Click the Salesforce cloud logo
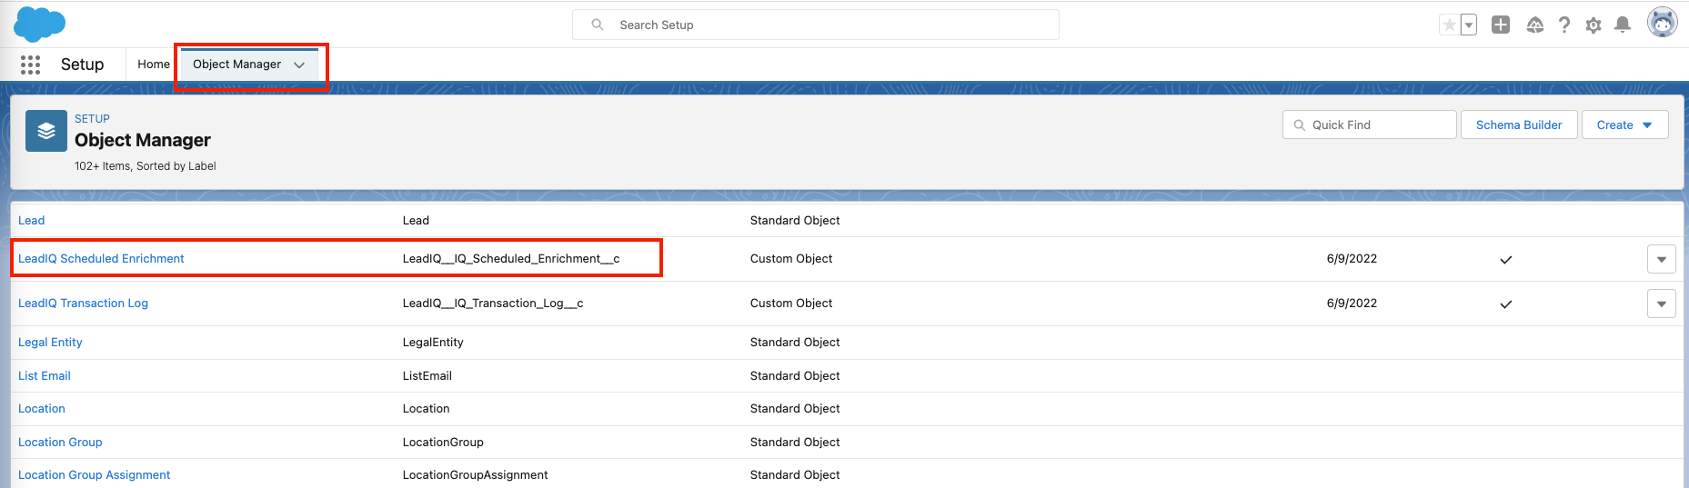 (x=39, y=24)
